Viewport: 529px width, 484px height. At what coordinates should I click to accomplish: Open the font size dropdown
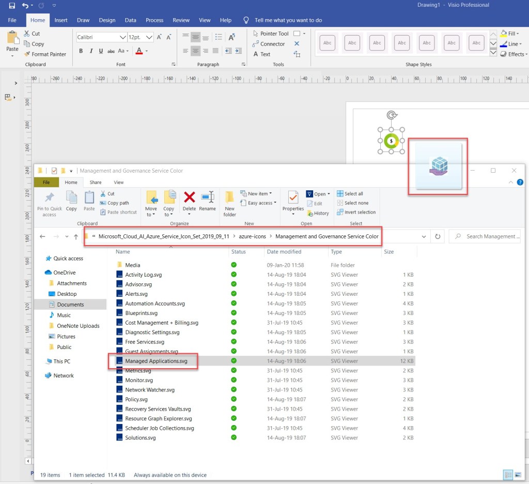click(149, 37)
